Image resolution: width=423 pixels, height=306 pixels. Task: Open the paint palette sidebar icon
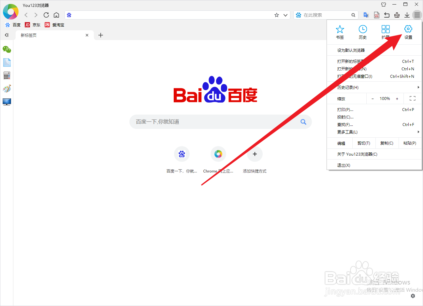[x=7, y=89]
